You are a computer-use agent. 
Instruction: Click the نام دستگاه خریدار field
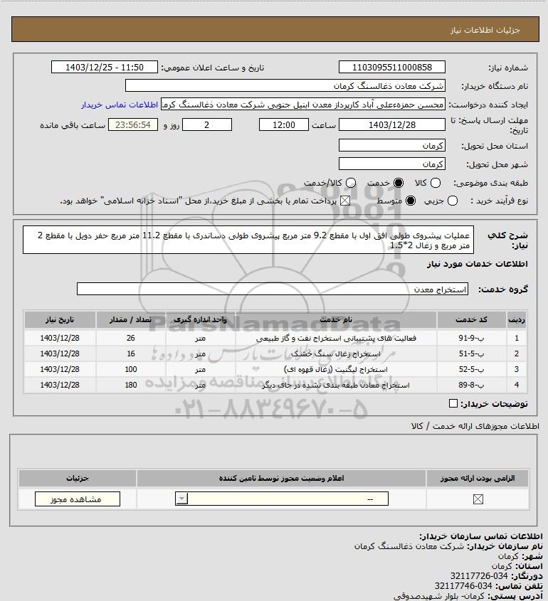285,86
